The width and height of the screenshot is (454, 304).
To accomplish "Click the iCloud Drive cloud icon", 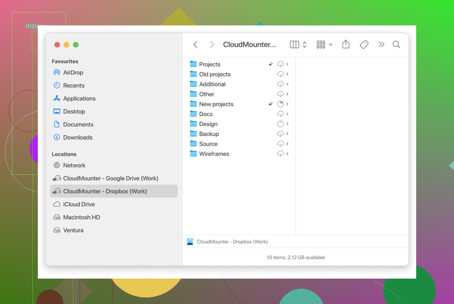I will 57,204.
